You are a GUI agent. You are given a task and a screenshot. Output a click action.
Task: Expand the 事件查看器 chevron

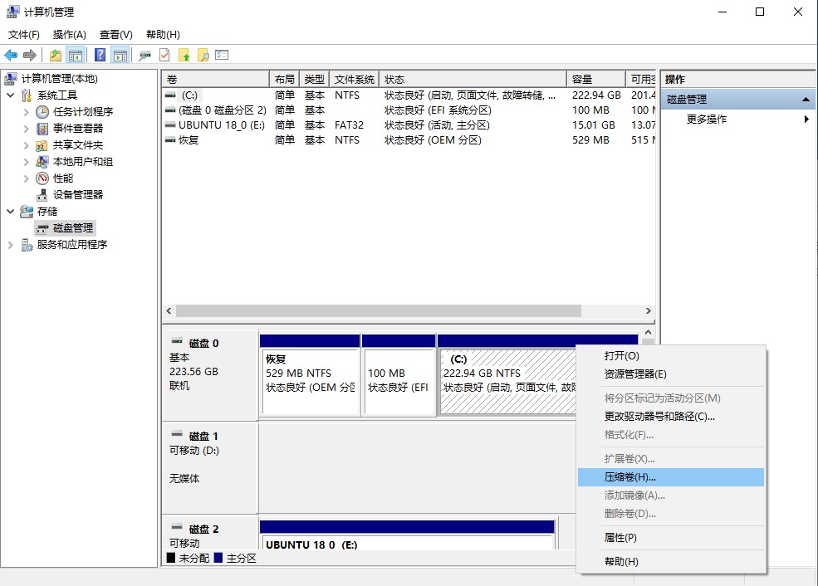[26, 129]
